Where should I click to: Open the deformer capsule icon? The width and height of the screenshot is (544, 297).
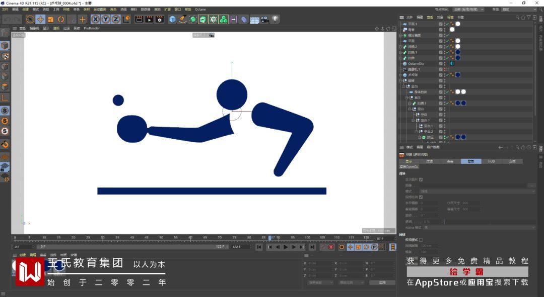click(x=244, y=20)
